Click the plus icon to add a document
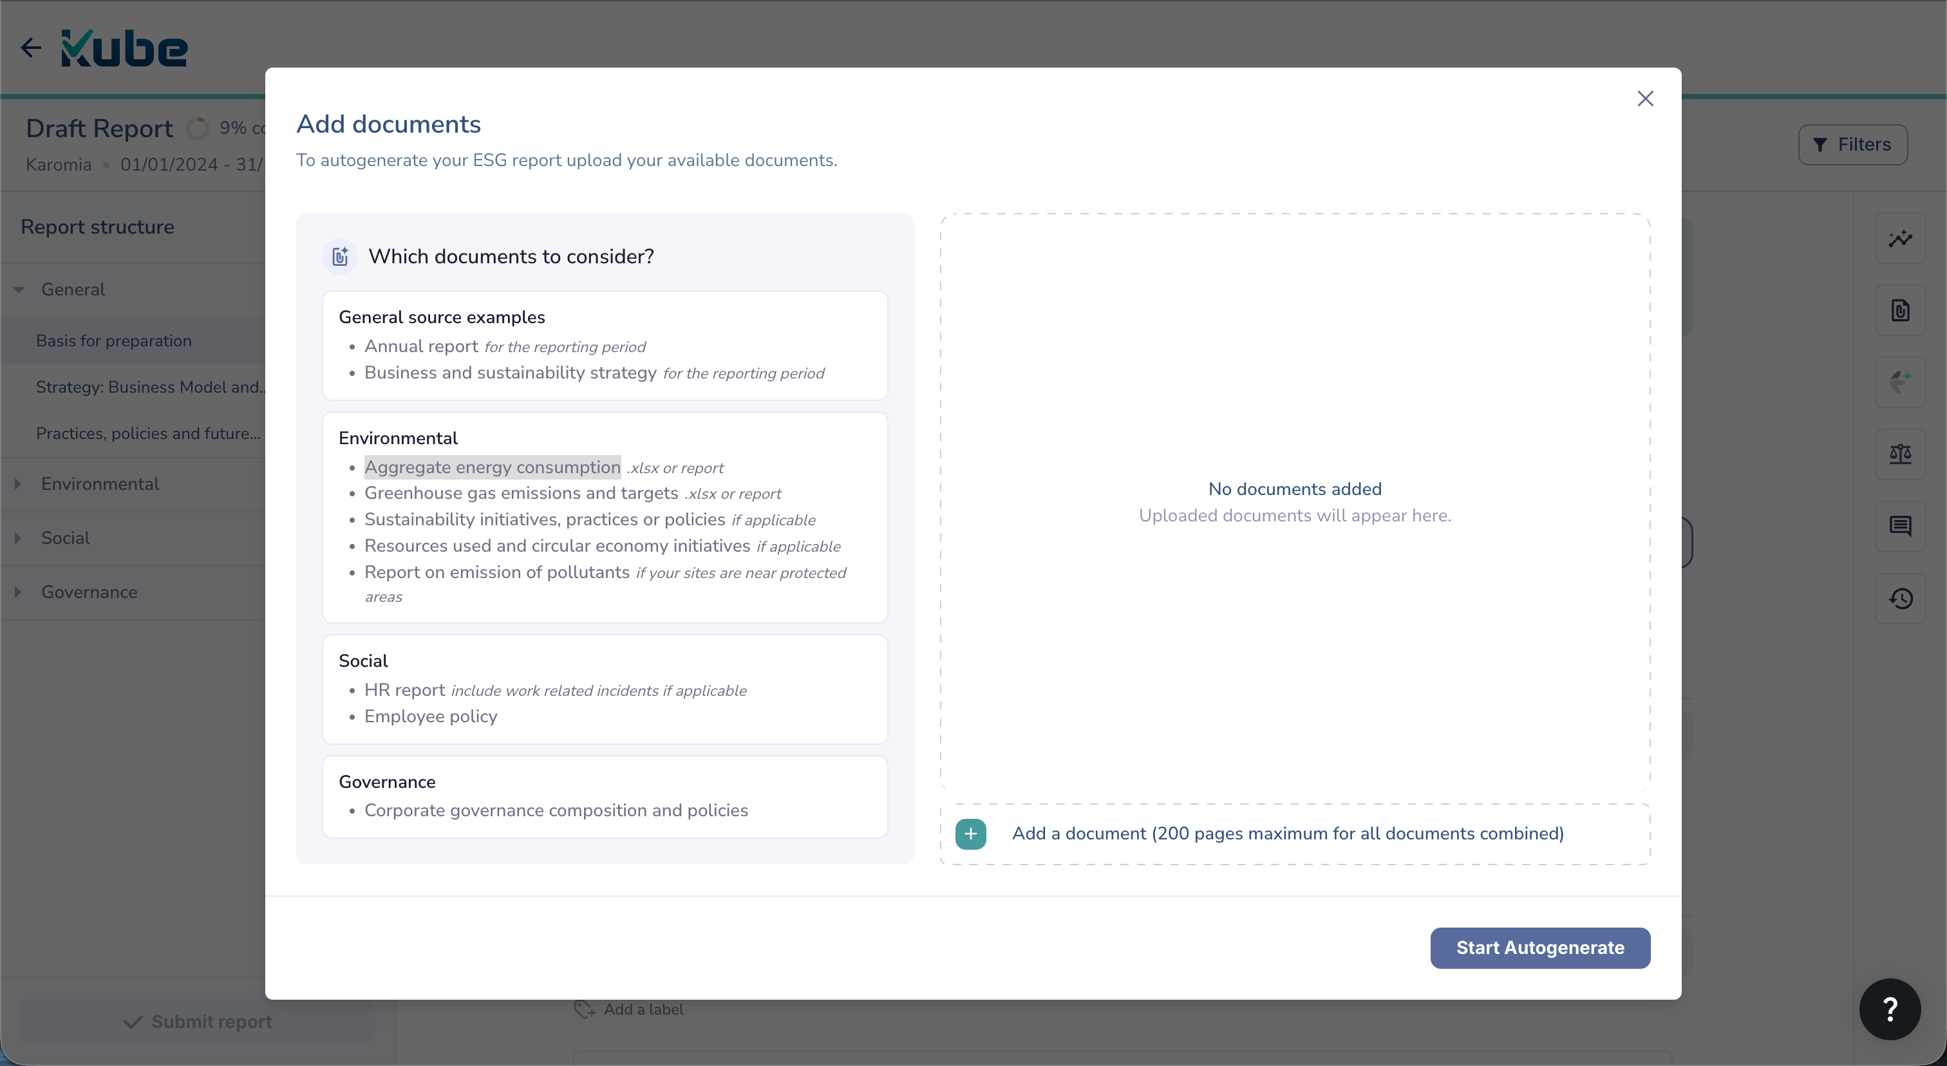This screenshot has width=1947, height=1066. pos(970,834)
